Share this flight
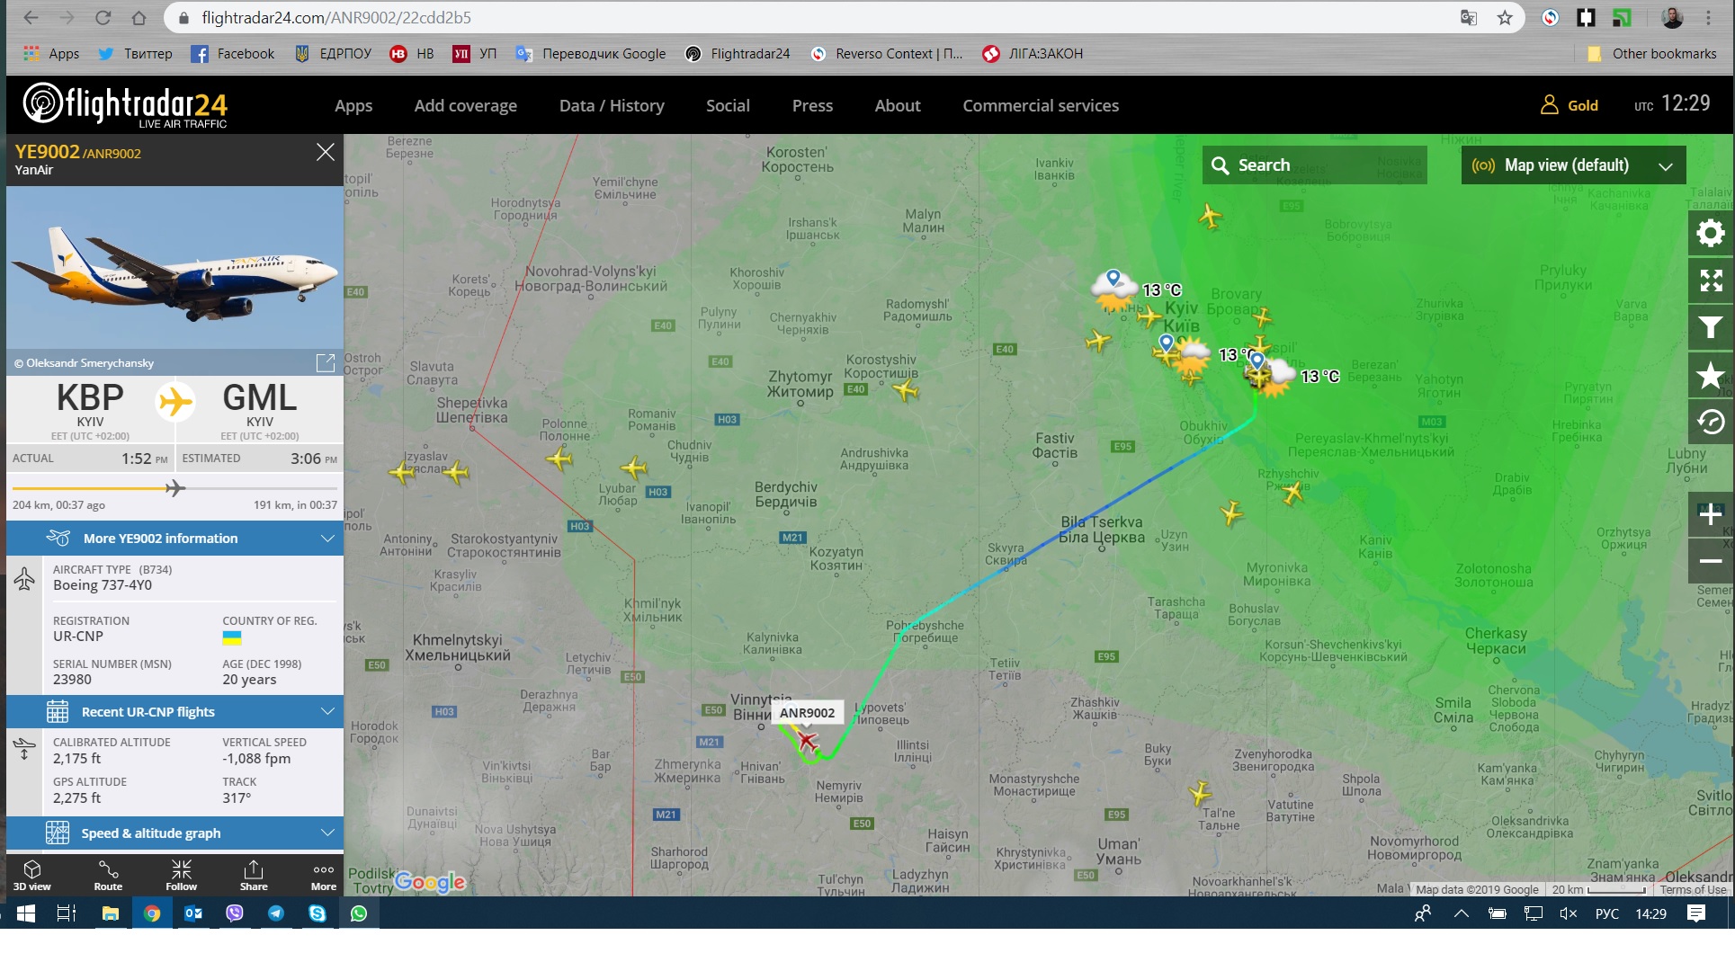 (x=254, y=875)
